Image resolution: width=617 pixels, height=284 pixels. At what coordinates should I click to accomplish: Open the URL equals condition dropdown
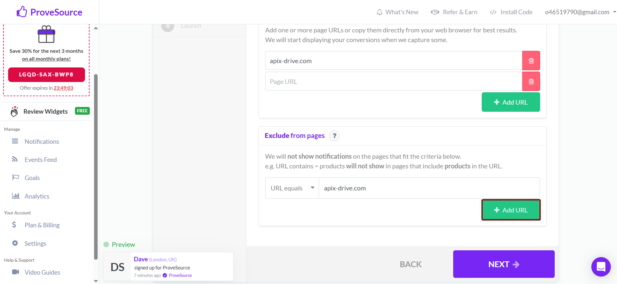[x=292, y=188]
